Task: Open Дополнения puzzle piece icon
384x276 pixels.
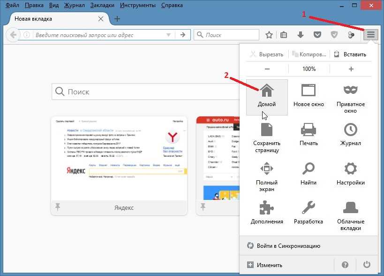Action: (x=267, y=208)
